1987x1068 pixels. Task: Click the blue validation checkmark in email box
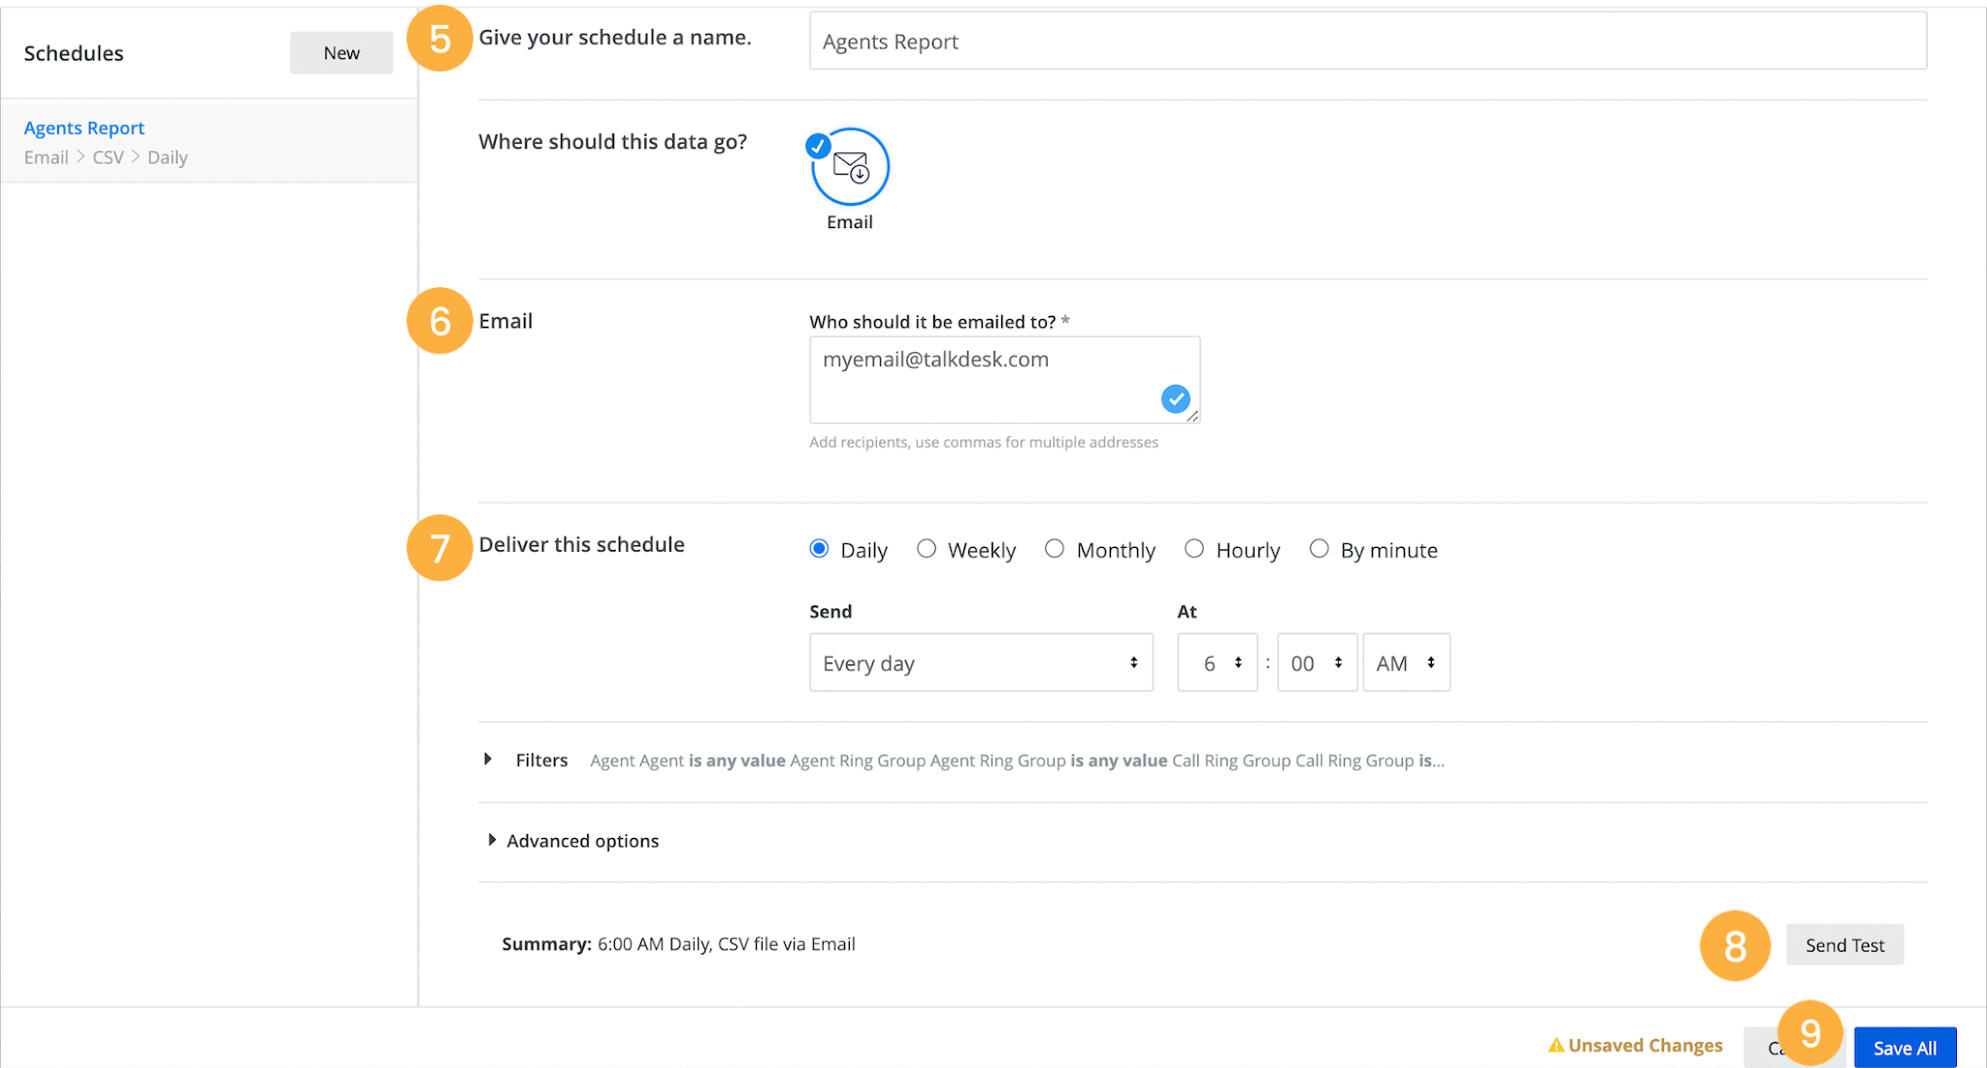coord(1175,399)
